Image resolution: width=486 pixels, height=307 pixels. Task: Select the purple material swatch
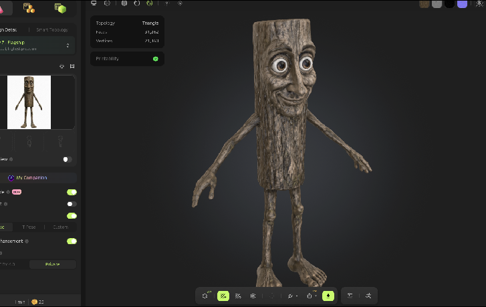[x=462, y=4]
